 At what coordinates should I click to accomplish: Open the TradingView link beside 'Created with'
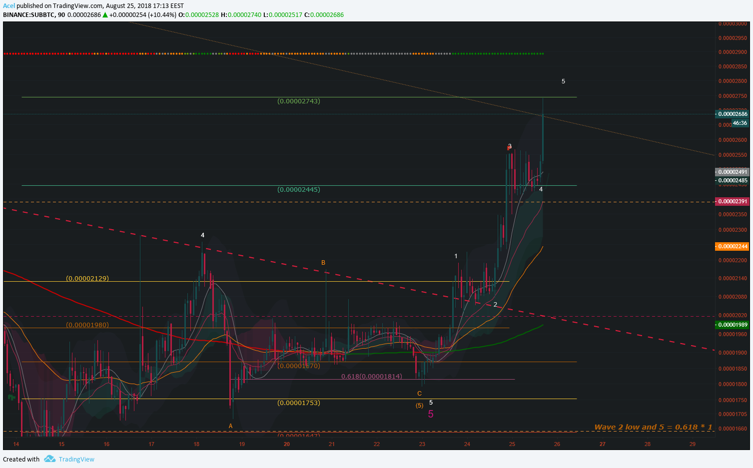(76, 459)
